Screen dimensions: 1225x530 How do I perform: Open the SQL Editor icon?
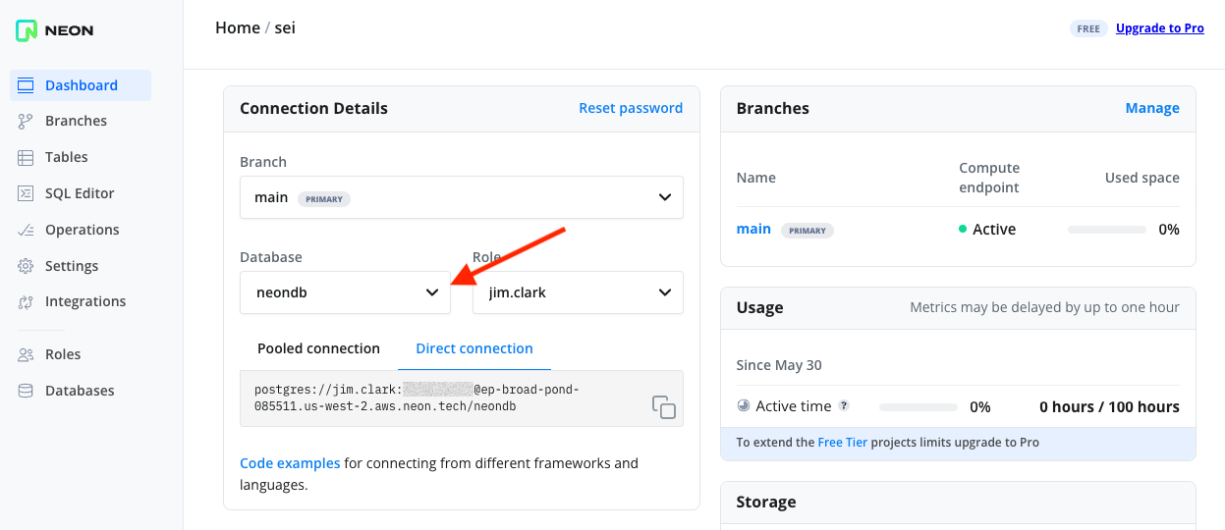click(x=27, y=193)
